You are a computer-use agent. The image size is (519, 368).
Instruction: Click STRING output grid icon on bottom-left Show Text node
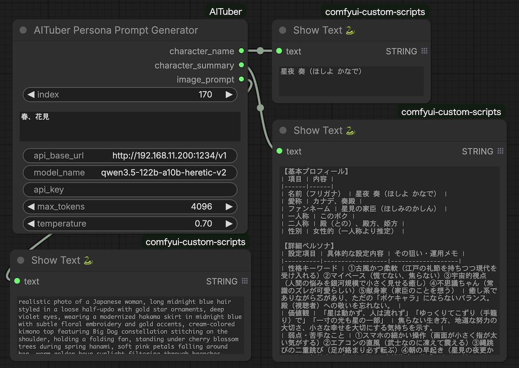[245, 281]
